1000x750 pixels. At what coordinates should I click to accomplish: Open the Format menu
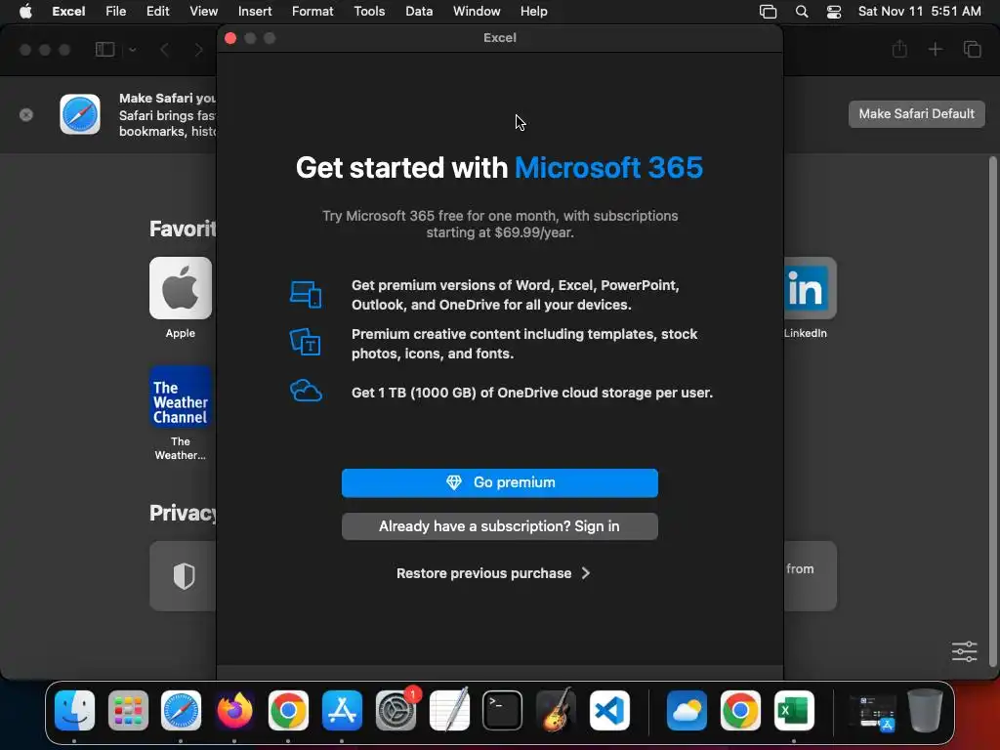pyautogui.click(x=312, y=12)
